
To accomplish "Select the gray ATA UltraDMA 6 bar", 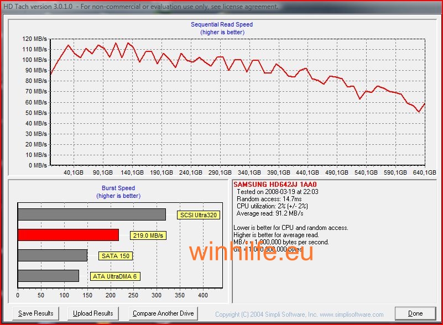I will coord(48,276).
